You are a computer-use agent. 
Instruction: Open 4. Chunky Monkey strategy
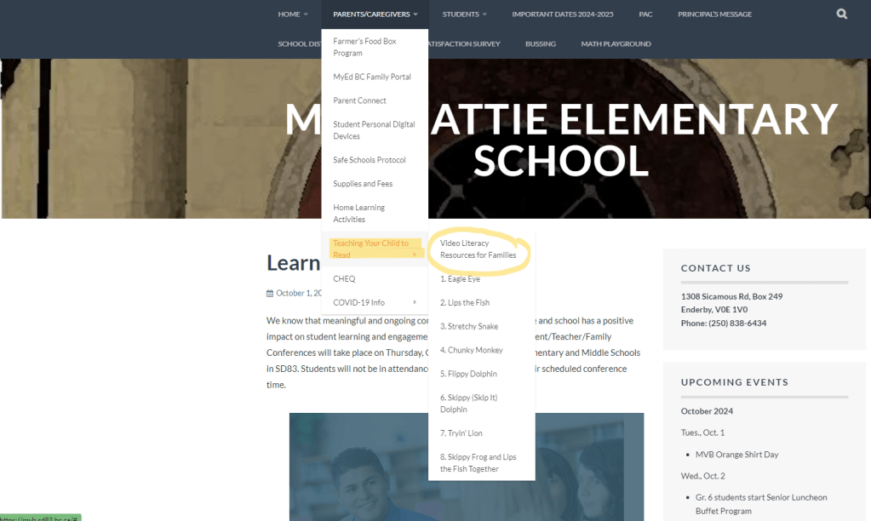coord(471,350)
